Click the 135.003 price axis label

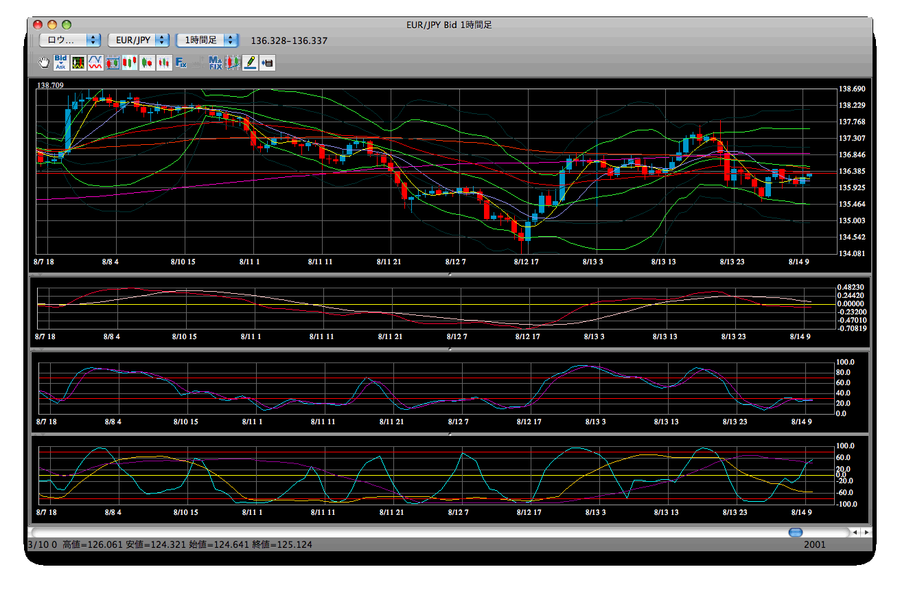[x=851, y=221]
